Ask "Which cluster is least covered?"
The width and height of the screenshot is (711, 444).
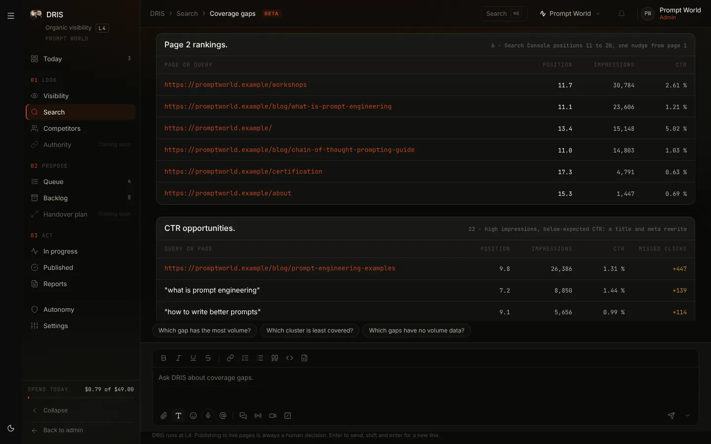point(310,331)
